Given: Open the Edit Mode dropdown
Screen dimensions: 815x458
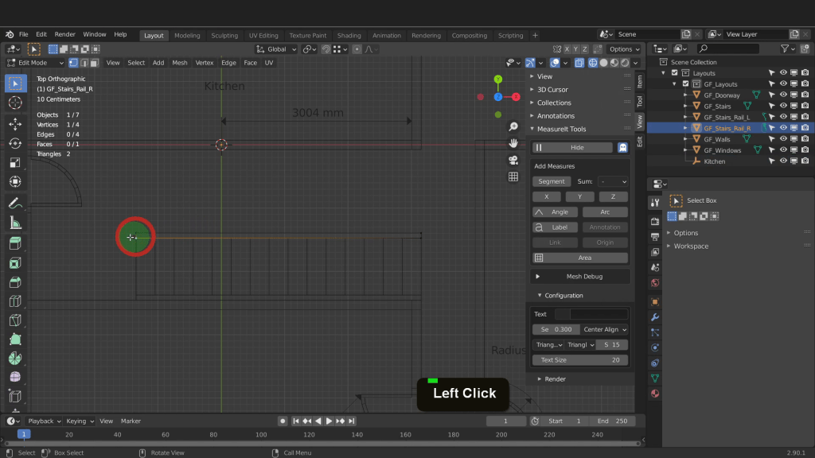Looking at the screenshot, I should (36, 63).
